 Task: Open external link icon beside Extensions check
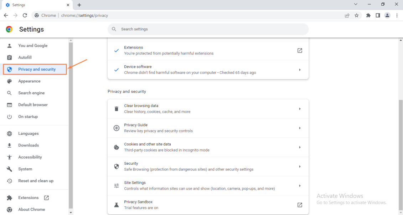[x=300, y=51]
